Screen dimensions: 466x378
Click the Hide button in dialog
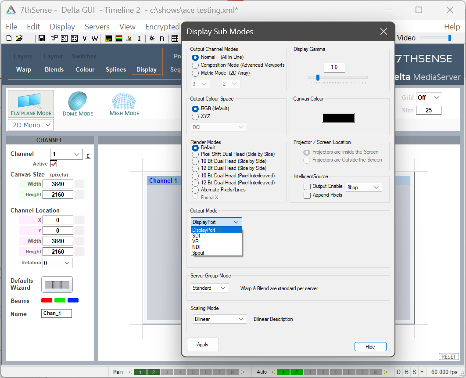[370, 347]
